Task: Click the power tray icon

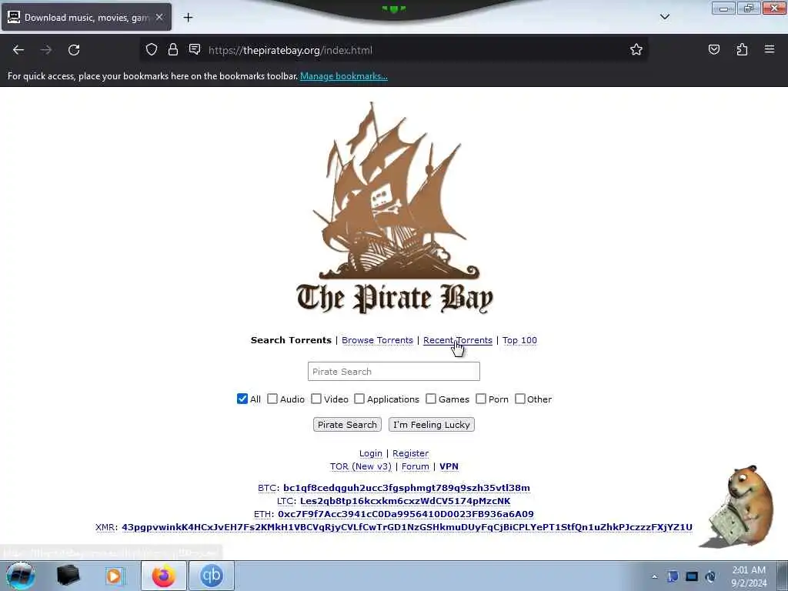Action: point(710,576)
